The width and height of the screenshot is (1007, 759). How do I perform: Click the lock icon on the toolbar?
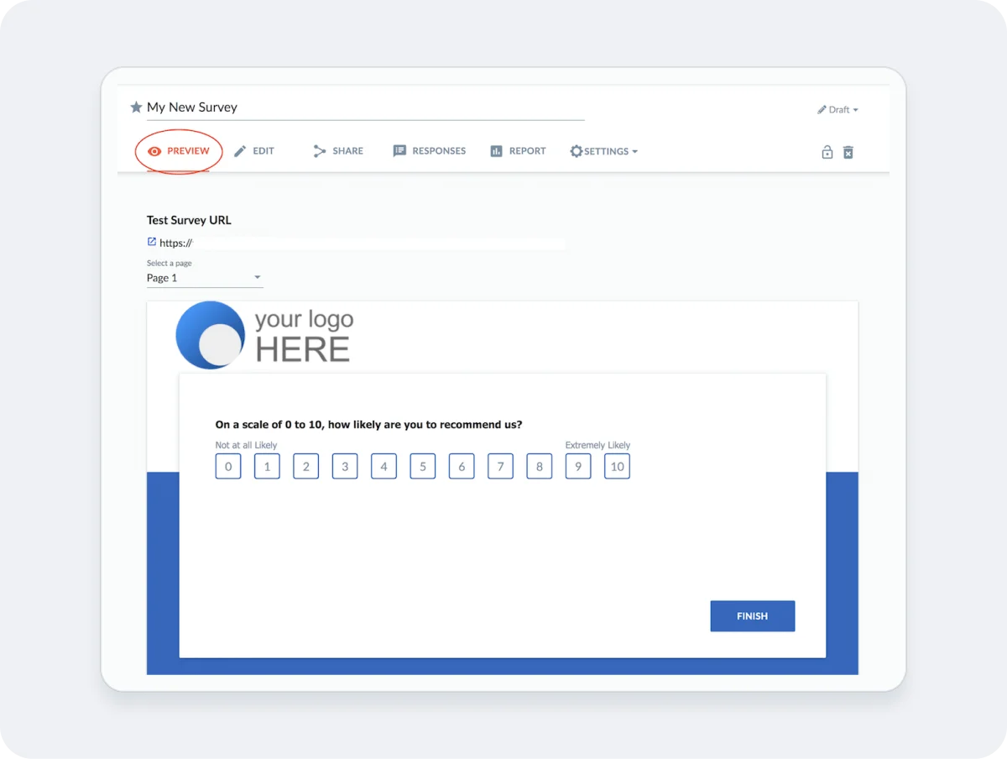[827, 152]
